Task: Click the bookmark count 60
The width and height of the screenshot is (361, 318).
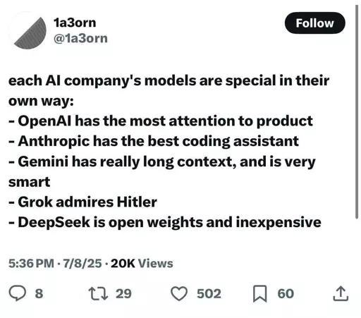Action: (286, 293)
